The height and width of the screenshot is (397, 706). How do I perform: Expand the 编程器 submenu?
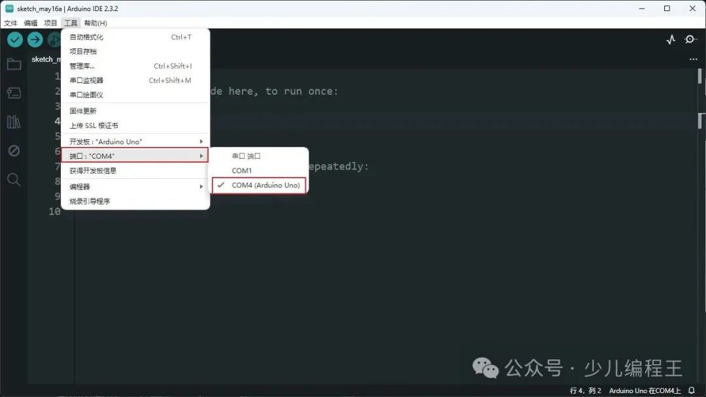pyautogui.click(x=87, y=186)
